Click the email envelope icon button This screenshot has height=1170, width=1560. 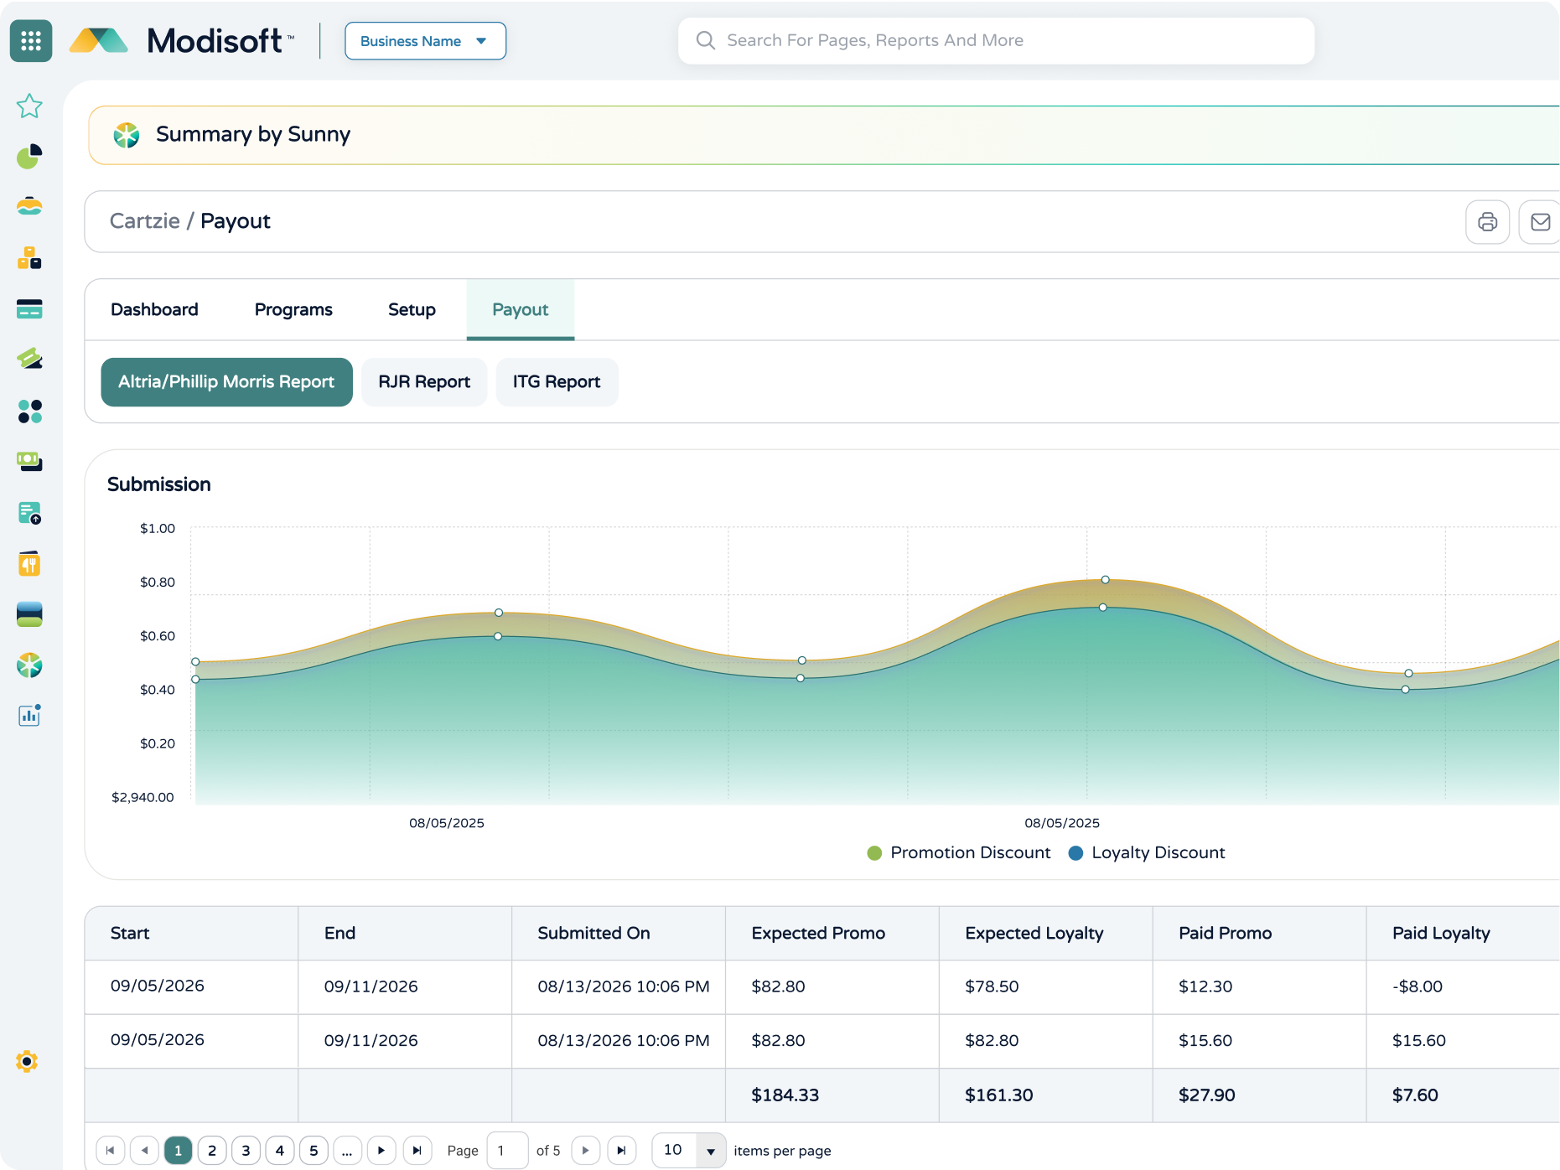click(1540, 222)
